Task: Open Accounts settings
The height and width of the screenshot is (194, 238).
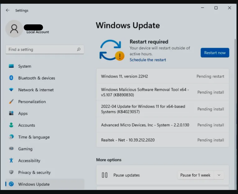Action: coord(45,125)
